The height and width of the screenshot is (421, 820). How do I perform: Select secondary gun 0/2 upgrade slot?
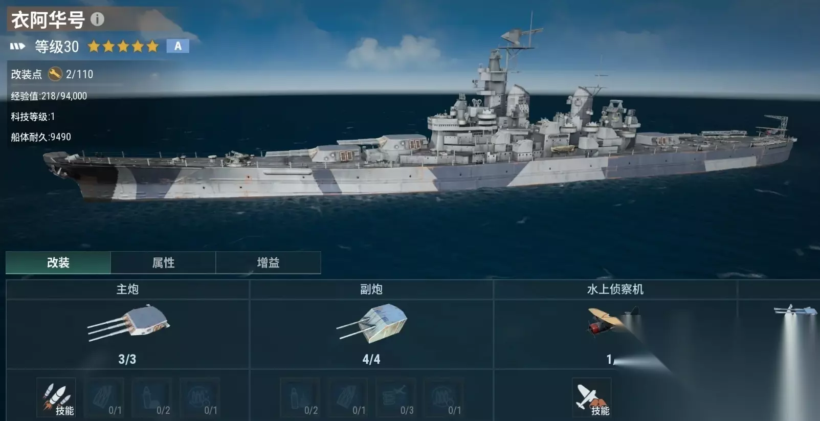(300, 398)
